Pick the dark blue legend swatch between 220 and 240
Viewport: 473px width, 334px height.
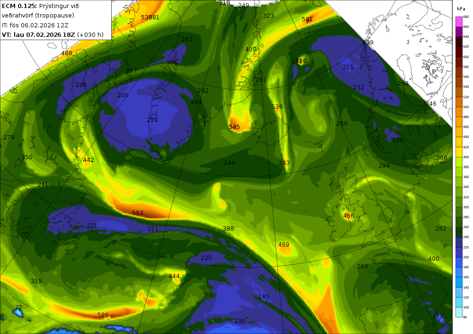pos(459,242)
